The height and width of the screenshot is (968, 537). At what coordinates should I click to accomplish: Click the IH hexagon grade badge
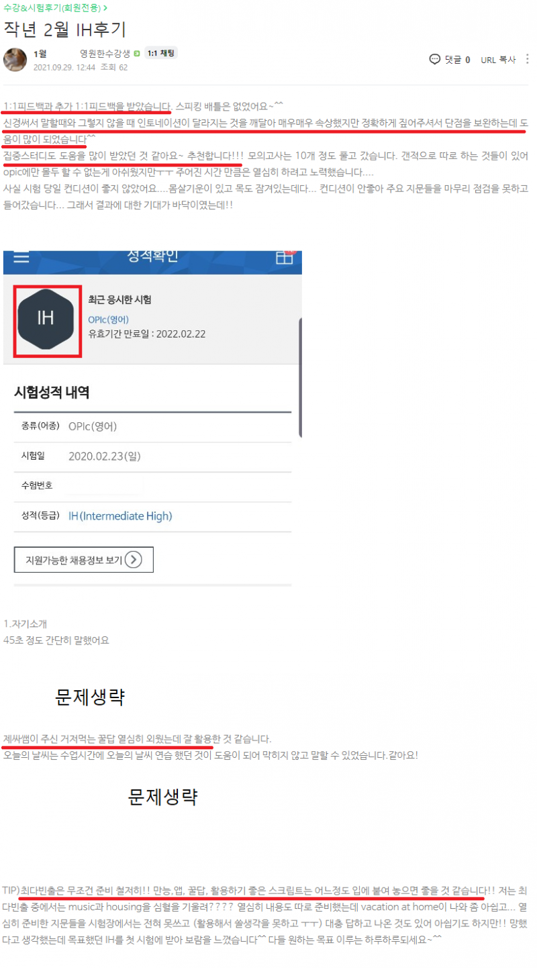[47, 320]
